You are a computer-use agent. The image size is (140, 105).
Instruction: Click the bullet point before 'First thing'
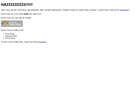pos(4,34)
